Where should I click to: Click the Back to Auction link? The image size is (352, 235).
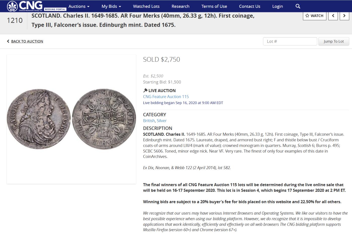pyautogui.click(x=27, y=41)
